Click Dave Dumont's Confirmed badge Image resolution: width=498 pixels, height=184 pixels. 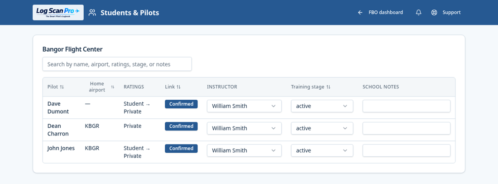tap(182, 104)
